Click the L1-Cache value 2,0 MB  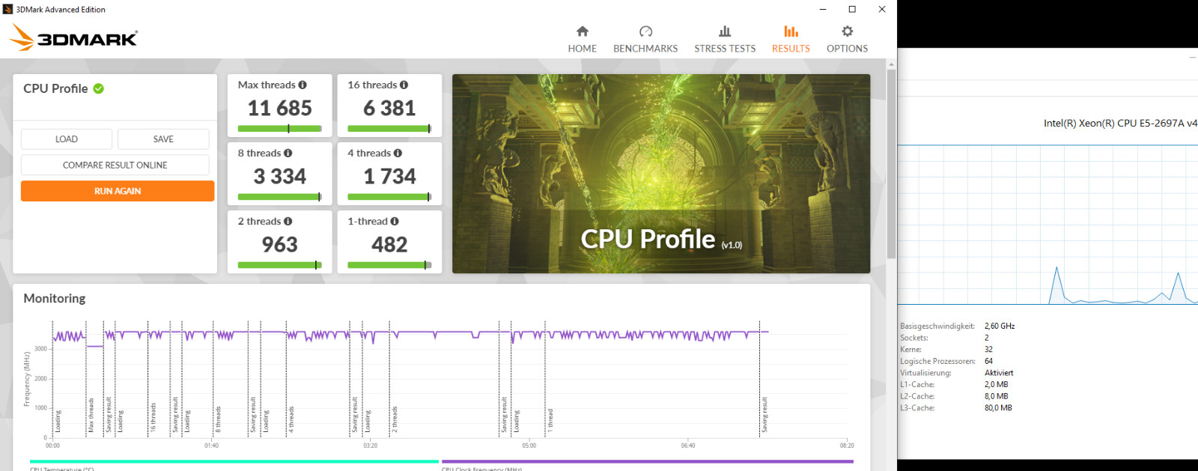pos(996,385)
